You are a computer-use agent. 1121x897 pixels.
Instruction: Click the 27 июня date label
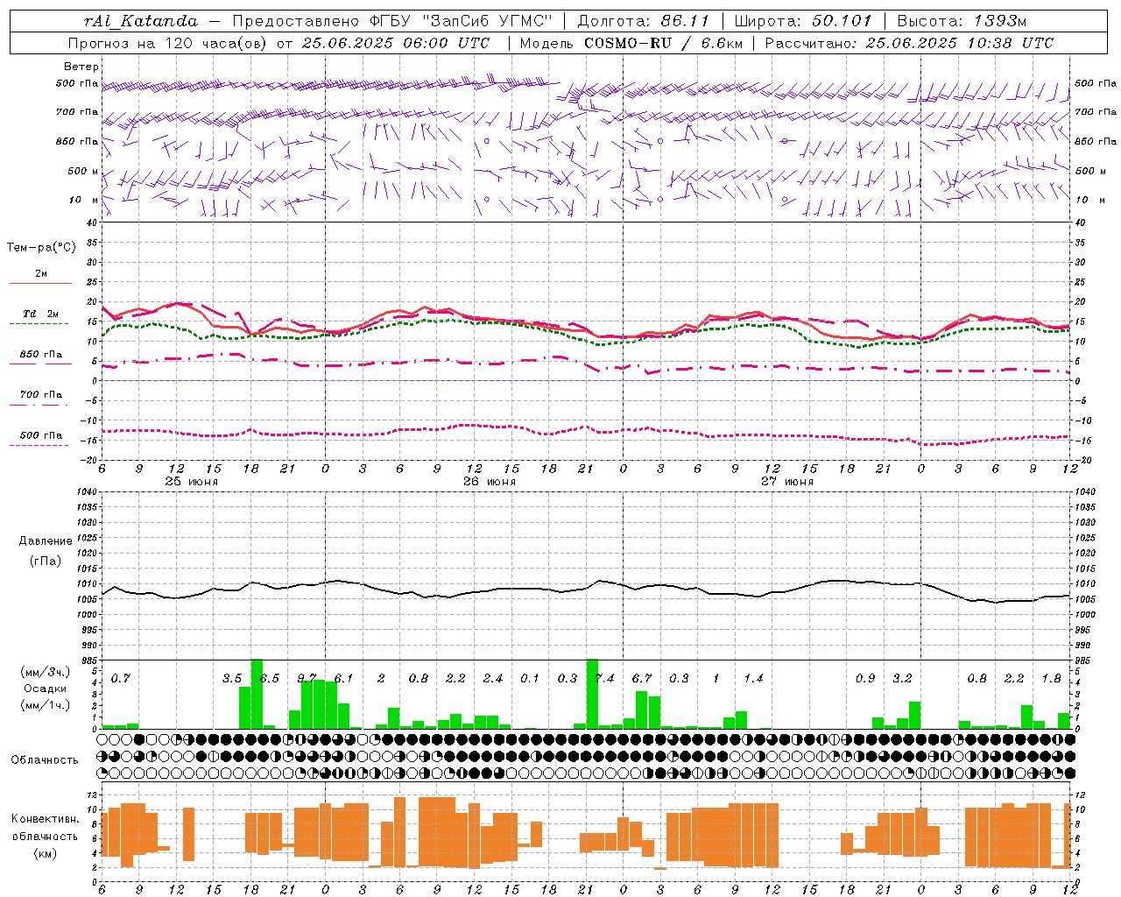(x=787, y=482)
